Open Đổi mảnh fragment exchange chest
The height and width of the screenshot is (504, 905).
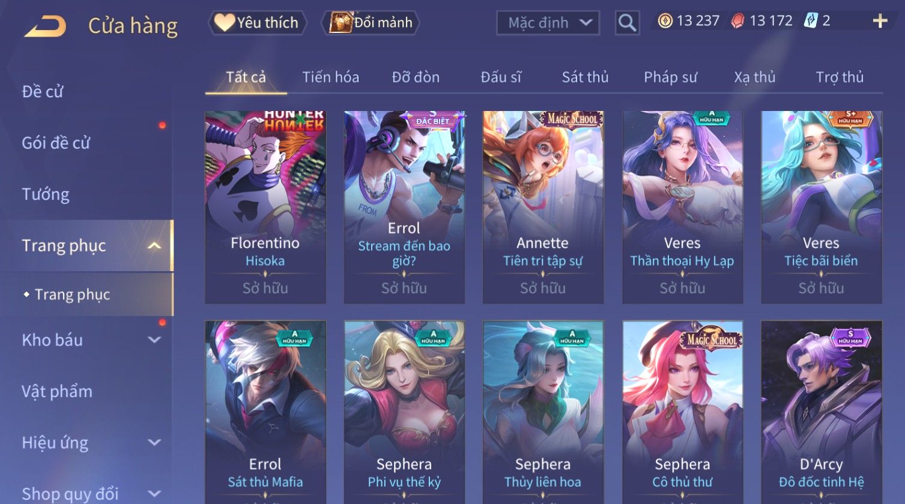[x=370, y=23]
